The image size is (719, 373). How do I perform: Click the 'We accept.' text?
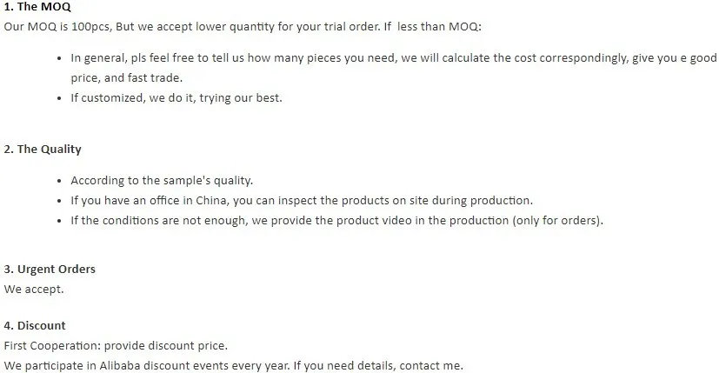pos(34,290)
